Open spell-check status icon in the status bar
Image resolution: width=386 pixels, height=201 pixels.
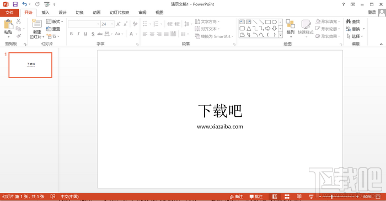tap(53, 197)
